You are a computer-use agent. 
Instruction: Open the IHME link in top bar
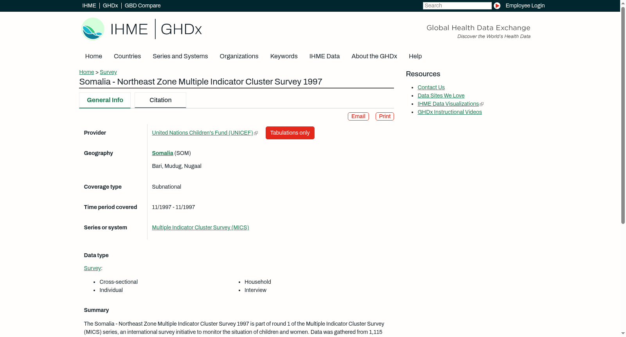tap(89, 5)
